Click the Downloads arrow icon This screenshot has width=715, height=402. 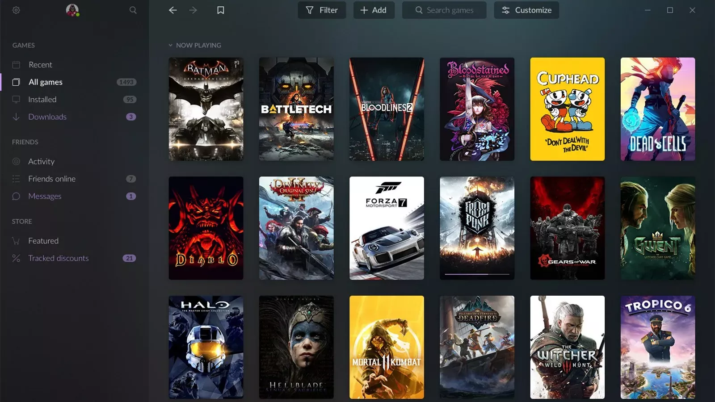pos(16,117)
